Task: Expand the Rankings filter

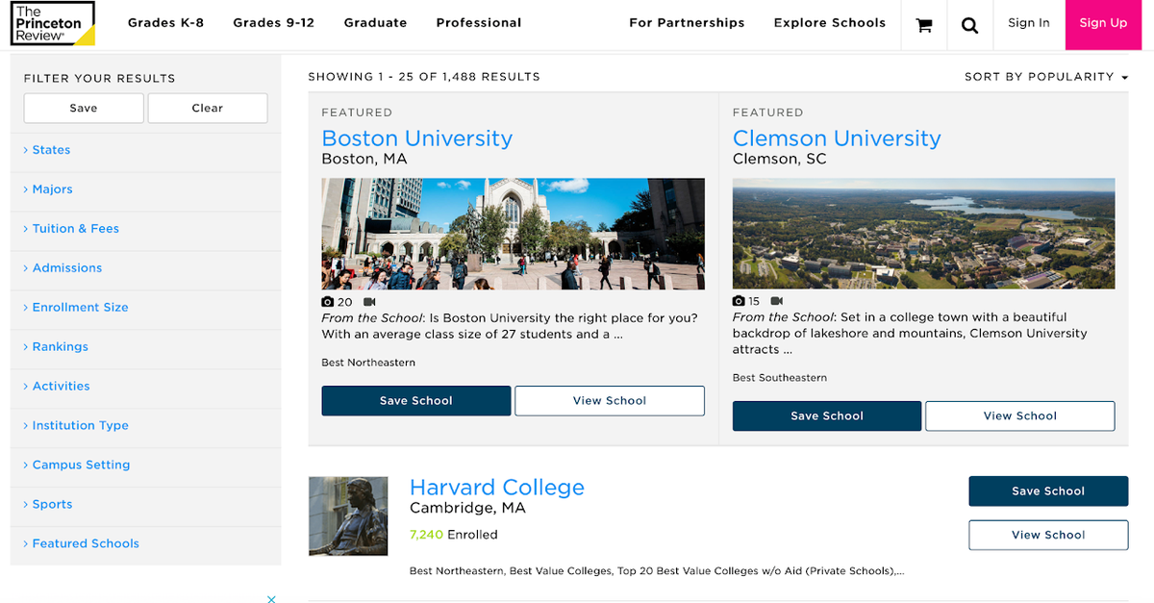Action: (58, 346)
